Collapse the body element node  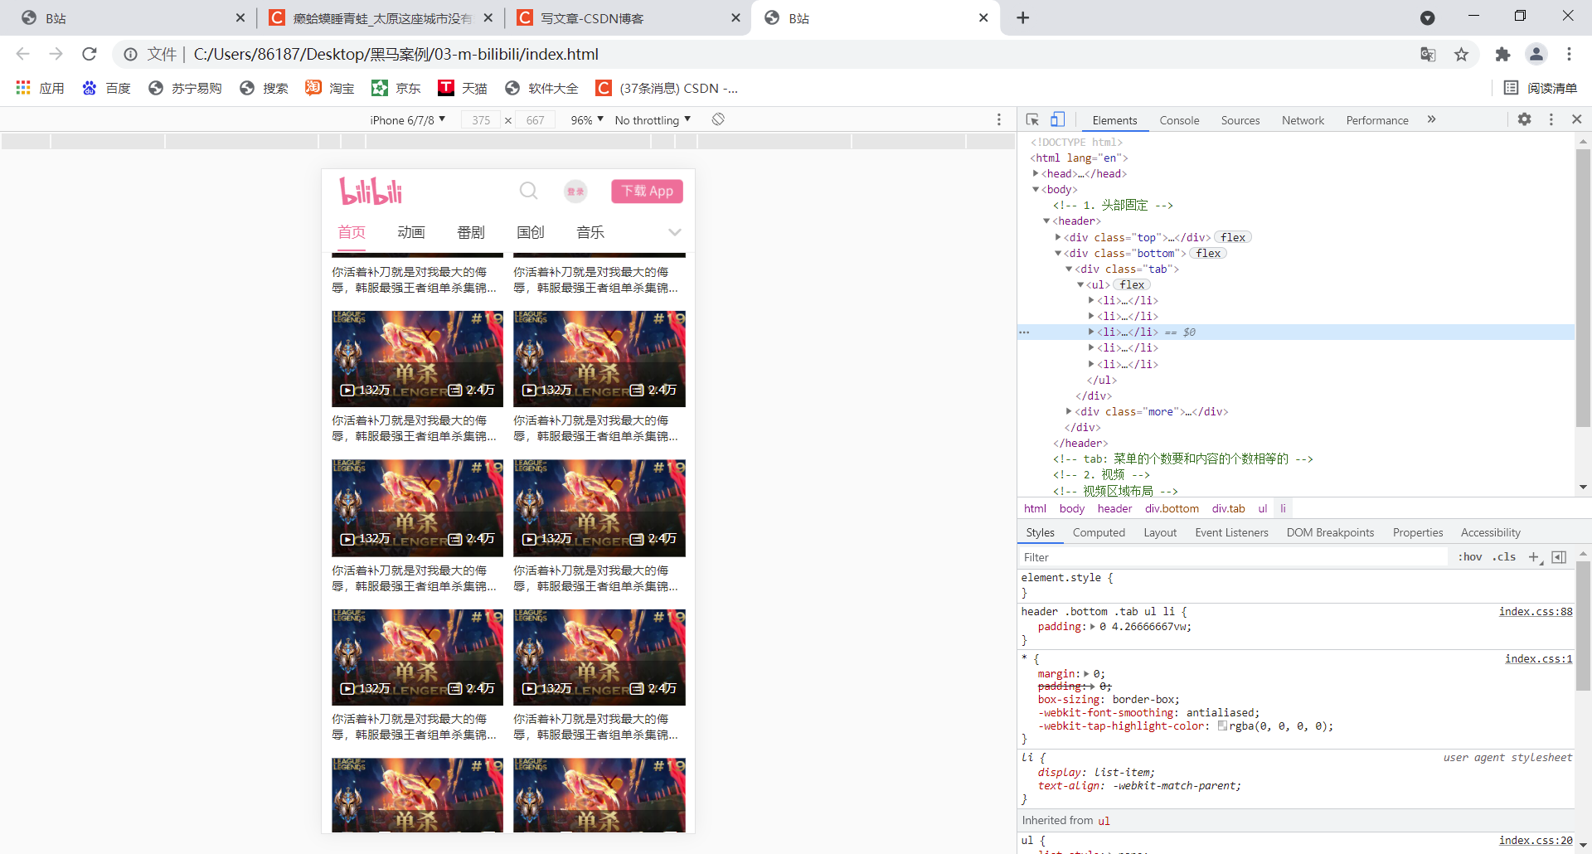pyautogui.click(x=1036, y=189)
